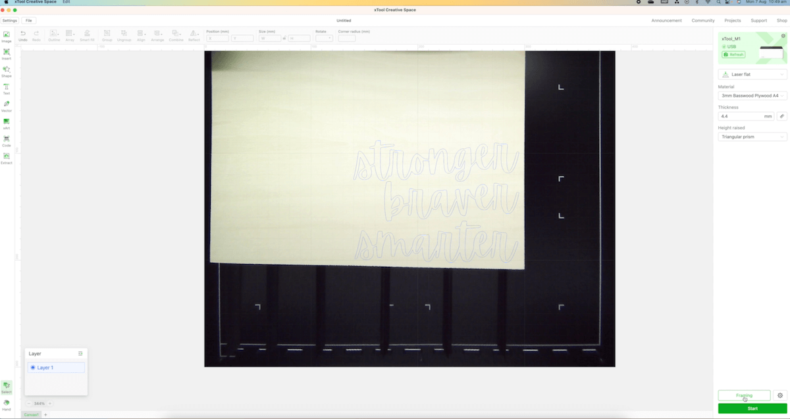Open the Insert tool in sidebar

click(7, 53)
